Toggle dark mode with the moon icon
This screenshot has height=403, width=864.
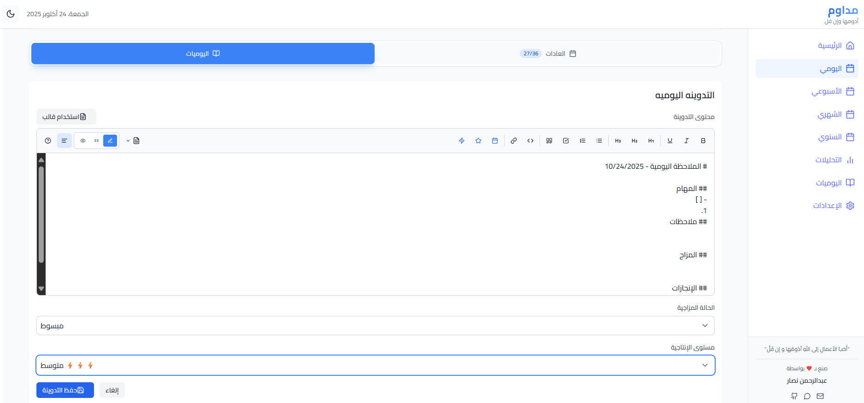click(11, 14)
